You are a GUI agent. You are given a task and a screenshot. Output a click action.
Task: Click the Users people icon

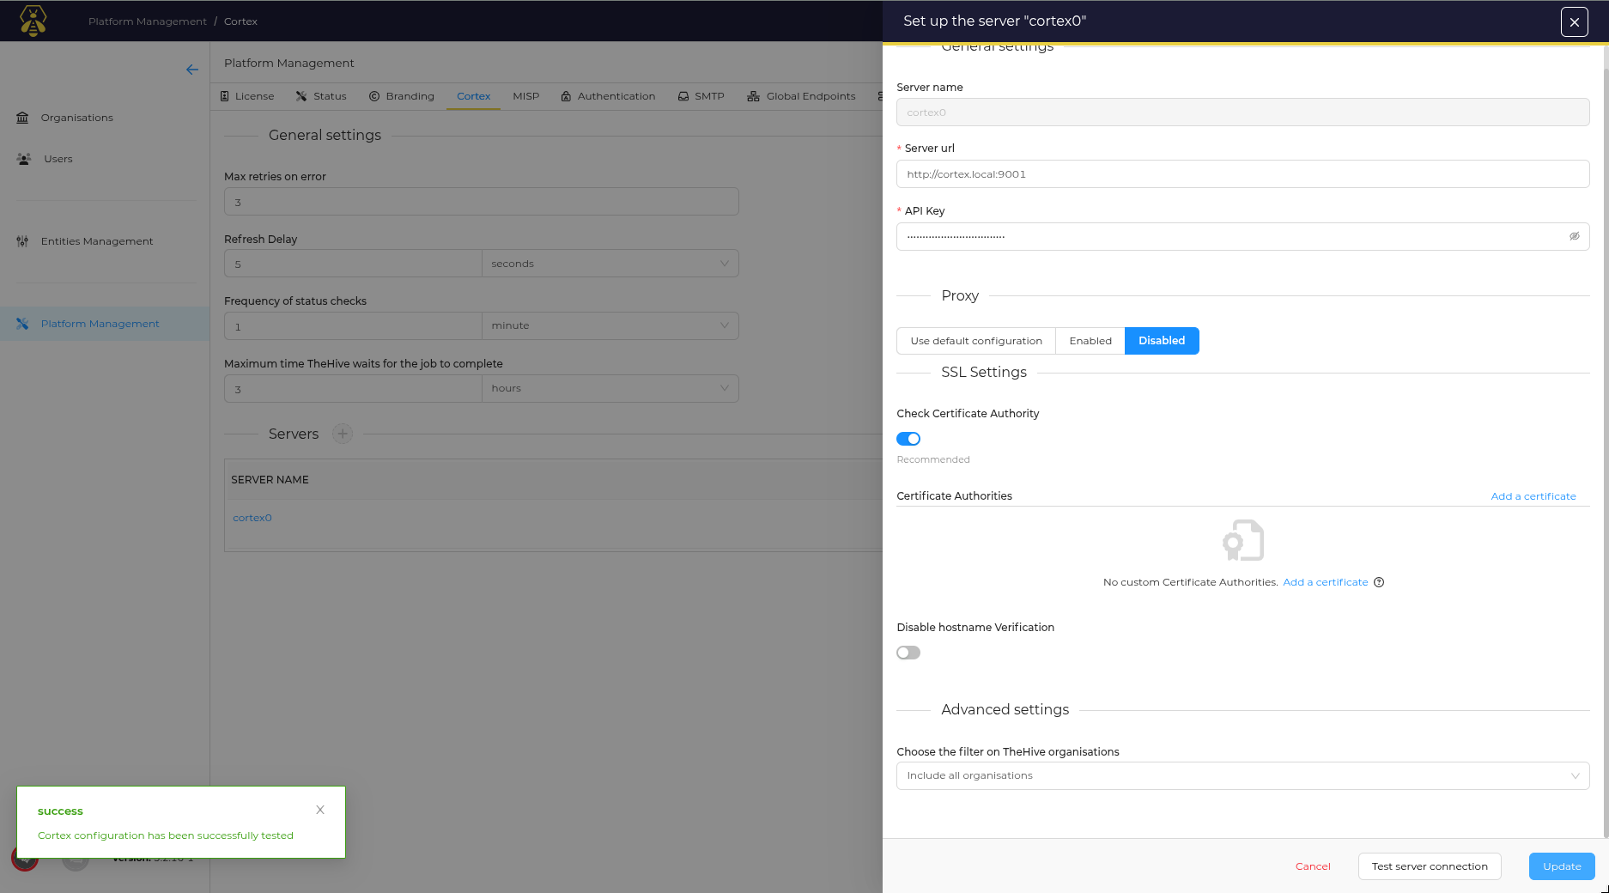[24, 159]
